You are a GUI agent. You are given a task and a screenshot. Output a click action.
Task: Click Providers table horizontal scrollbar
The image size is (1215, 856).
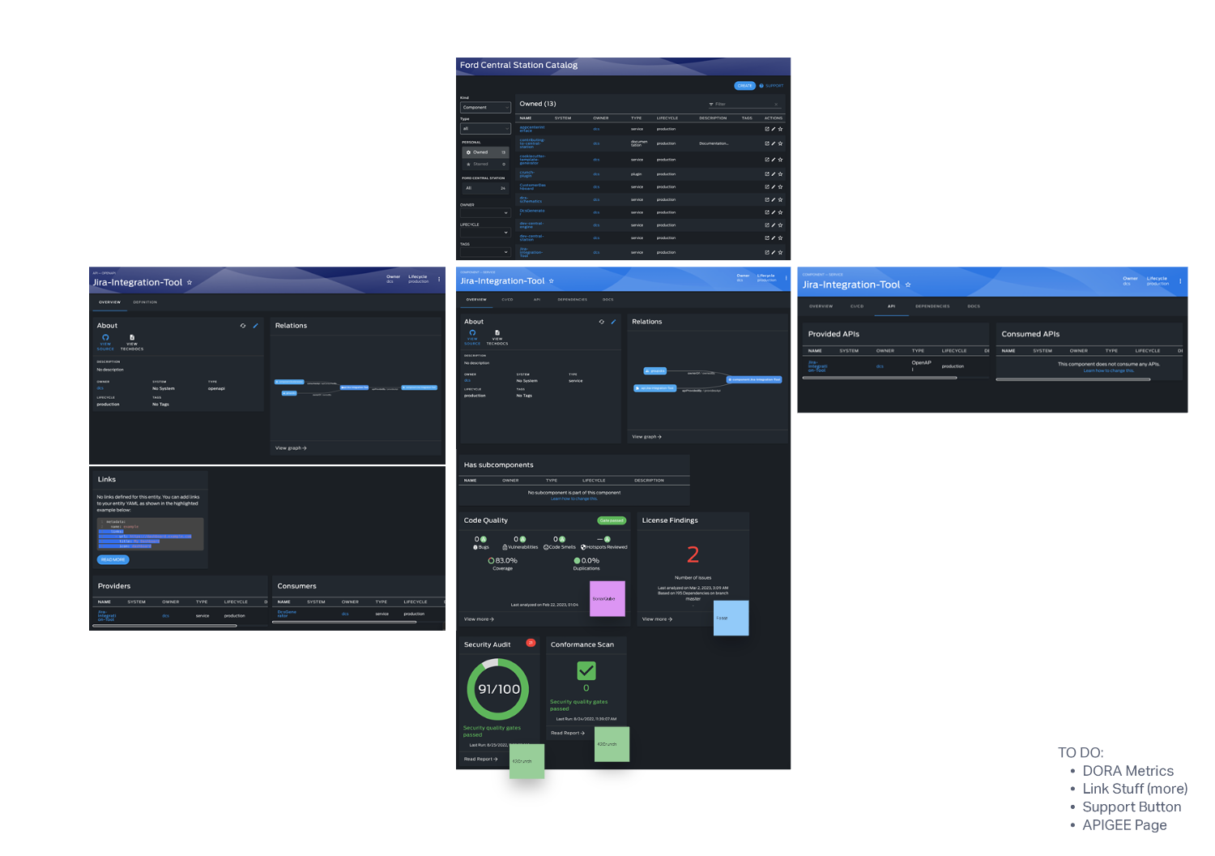[x=166, y=626]
